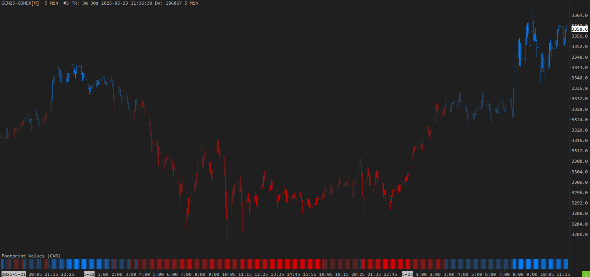Select the 5-23 date marker on time axis
The height and width of the screenshot is (277, 590).
(407, 274)
